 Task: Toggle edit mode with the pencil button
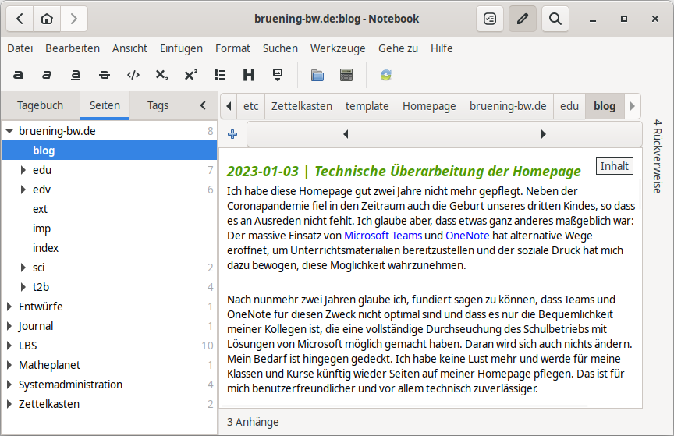pyautogui.click(x=523, y=19)
